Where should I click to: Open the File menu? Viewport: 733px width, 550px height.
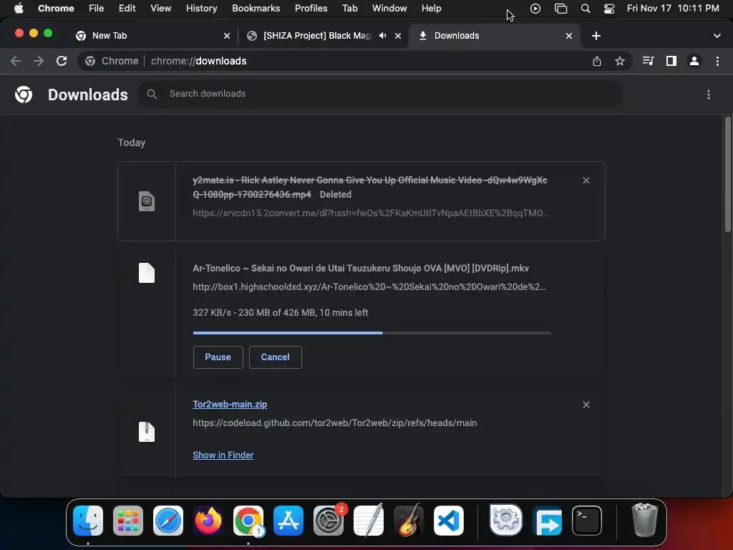tap(97, 8)
